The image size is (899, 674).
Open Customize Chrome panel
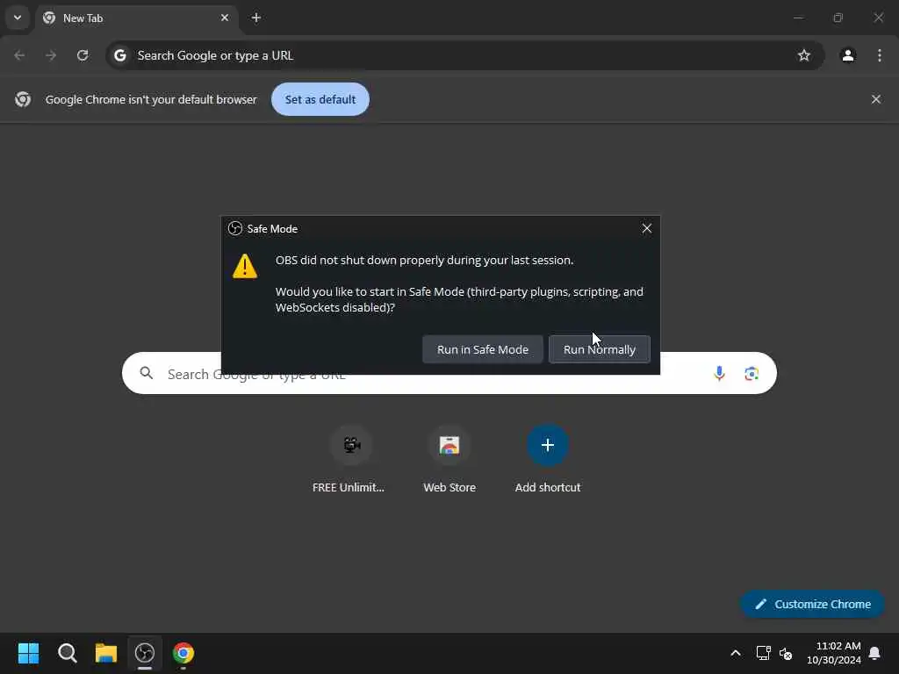(x=812, y=604)
